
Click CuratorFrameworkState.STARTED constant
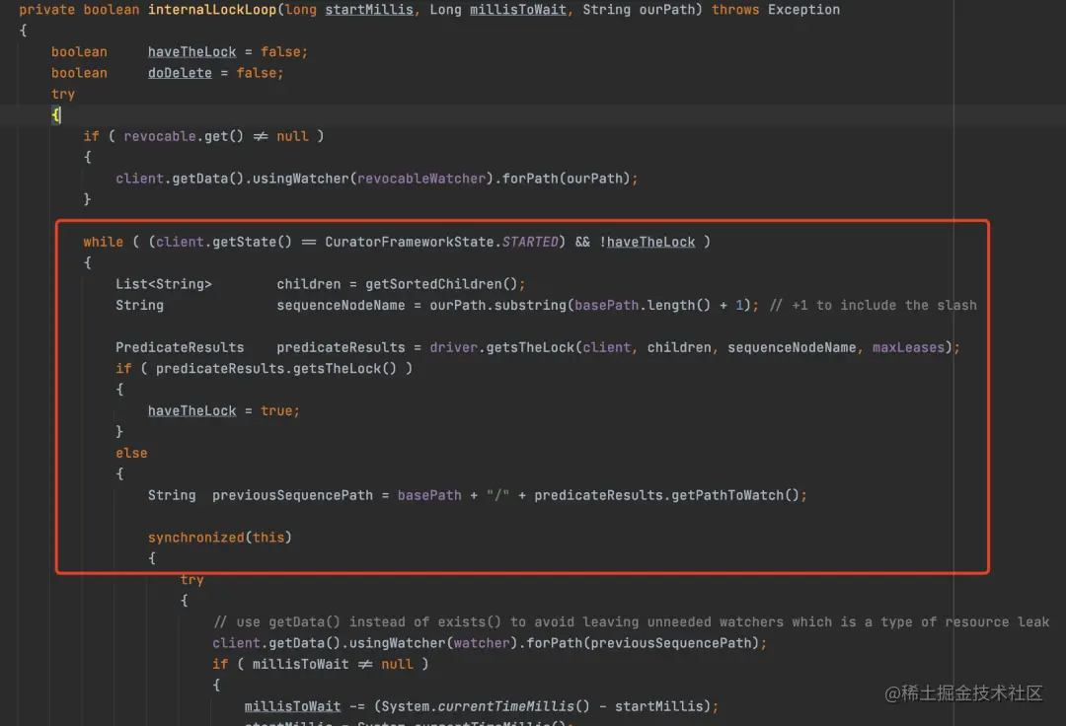441,242
